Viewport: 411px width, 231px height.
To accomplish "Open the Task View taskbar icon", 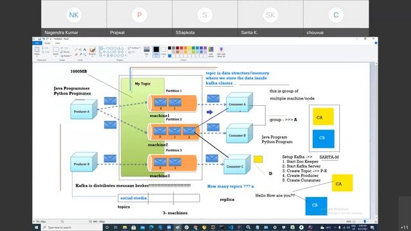I will tap(116, 227).
